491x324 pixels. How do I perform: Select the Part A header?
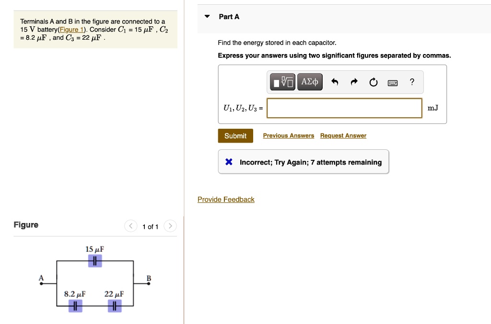pyautogui.click(x=229, y=16)
